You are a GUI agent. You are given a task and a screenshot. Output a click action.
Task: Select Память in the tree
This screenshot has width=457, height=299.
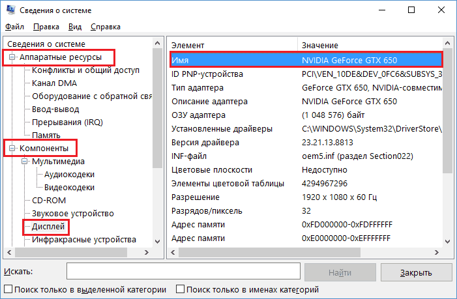tap(46, 135)
